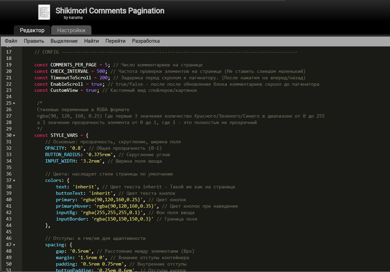
Task: Open the Разработка menu
Action: coord(146,41)
